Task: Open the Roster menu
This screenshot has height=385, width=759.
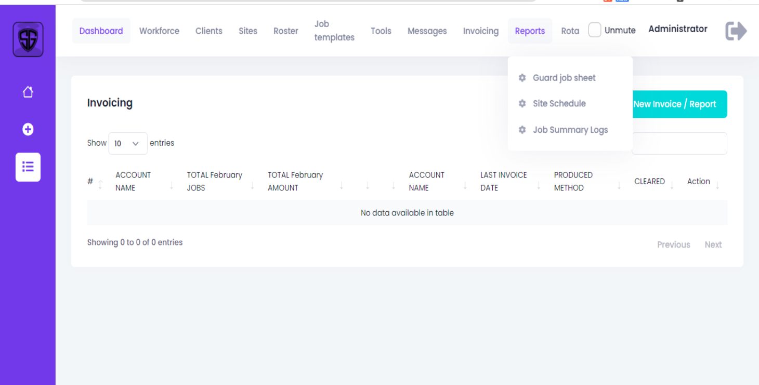Action: coord(286,31)
